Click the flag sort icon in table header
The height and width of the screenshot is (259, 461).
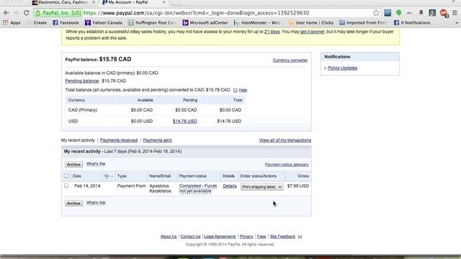pos(107,176)
